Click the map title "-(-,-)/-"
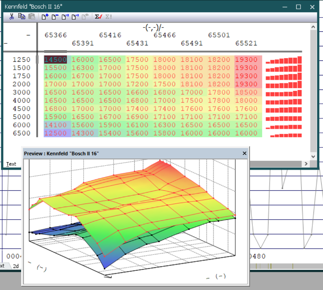The image size is (323, 290). click(x=154, y=28)
